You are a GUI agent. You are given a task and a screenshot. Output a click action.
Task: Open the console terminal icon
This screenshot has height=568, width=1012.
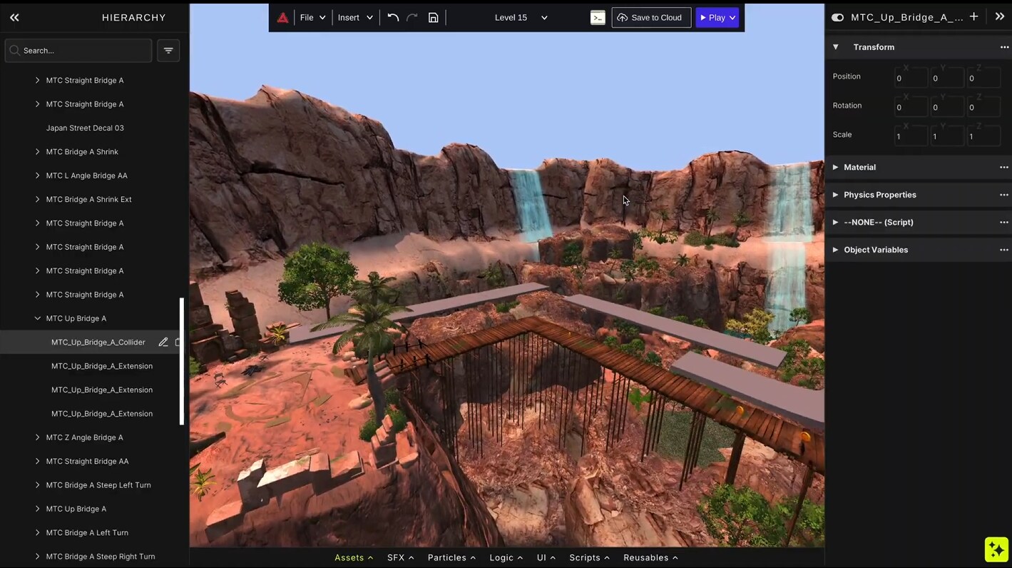coord(598,18)
